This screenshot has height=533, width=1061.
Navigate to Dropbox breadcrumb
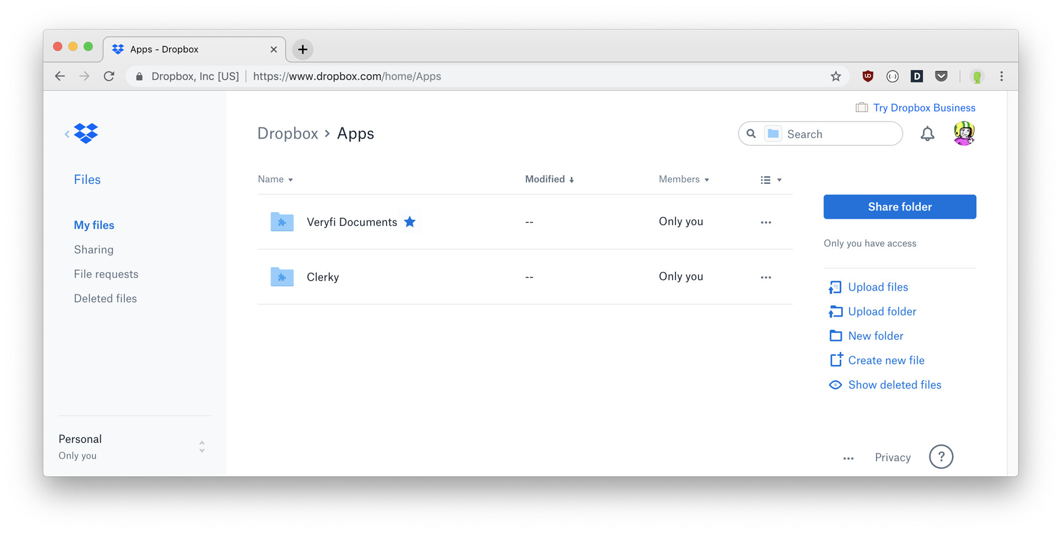288,134
